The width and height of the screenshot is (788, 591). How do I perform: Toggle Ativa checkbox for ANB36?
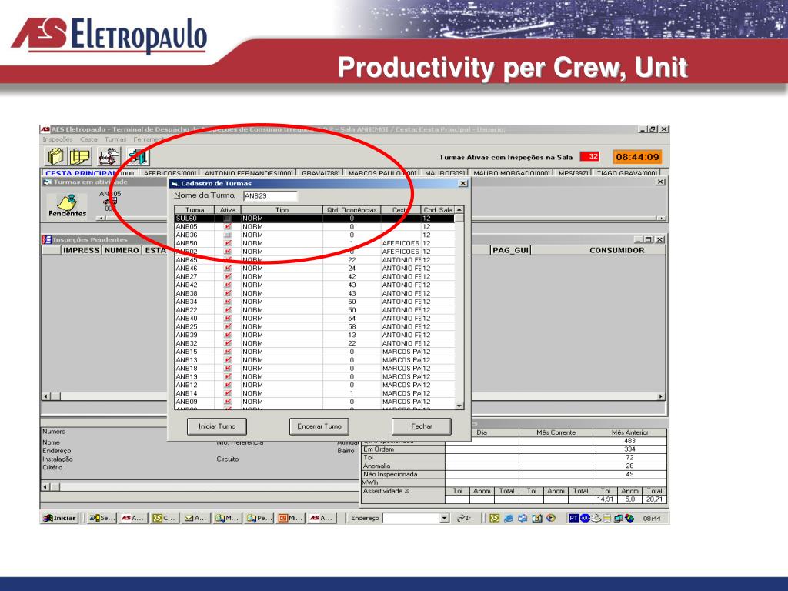[228, 235]
